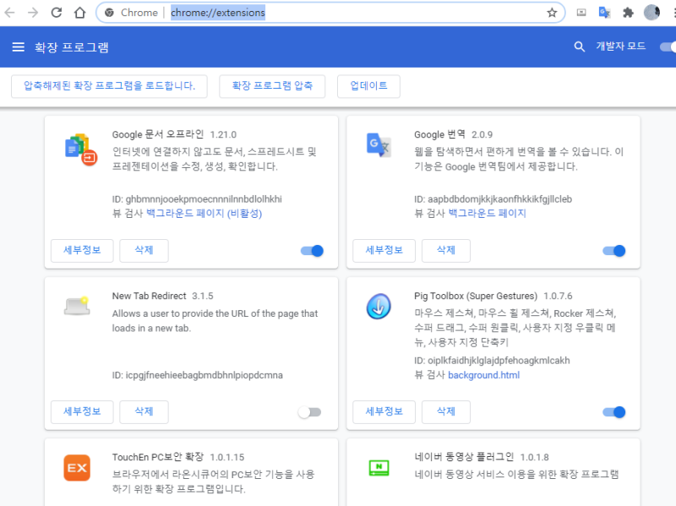Viewport: 676px width, 506px height.
Task: Click the chrome://extensions address bar
Action: coord(330,13)
